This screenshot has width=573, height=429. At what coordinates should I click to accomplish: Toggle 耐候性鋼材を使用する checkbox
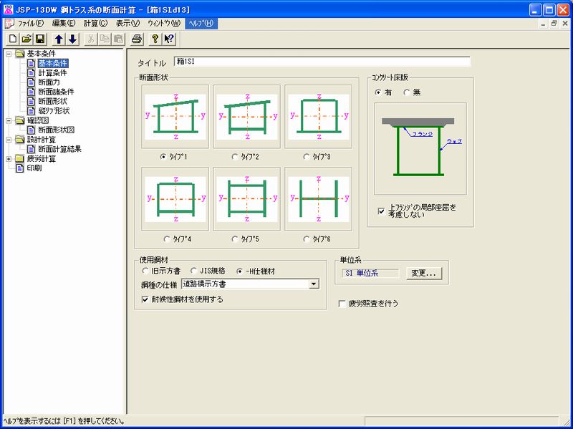[x=147, y=299]
